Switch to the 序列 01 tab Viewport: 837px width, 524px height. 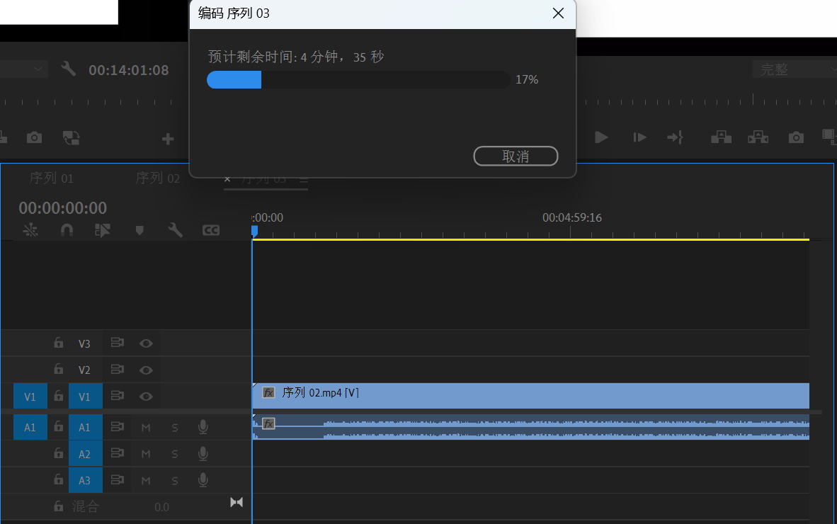[51, 178]
